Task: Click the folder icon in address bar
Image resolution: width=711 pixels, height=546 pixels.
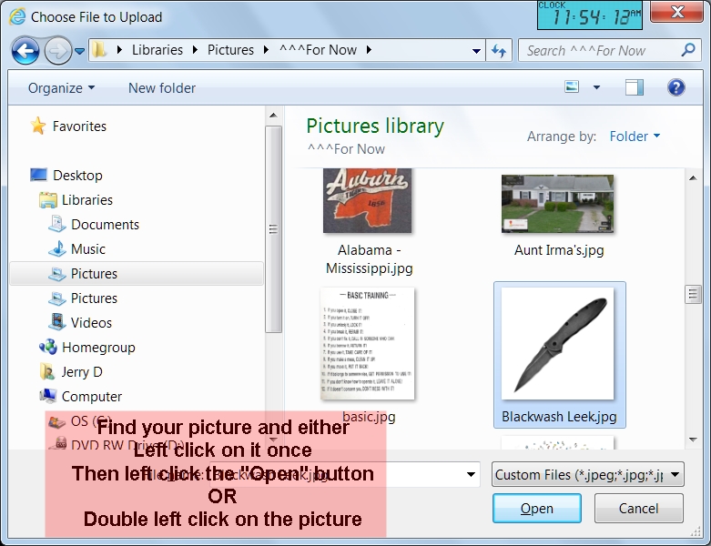Action: pos(99,49)
